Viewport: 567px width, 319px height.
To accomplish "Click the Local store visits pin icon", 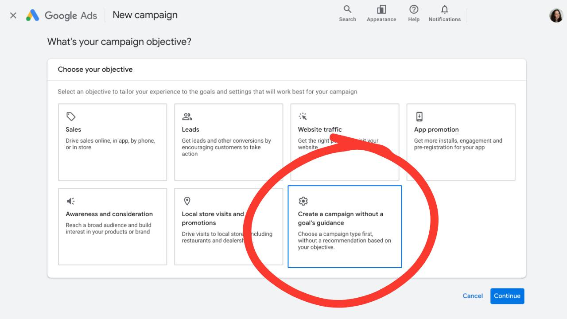I will click(x=187, y=201).
